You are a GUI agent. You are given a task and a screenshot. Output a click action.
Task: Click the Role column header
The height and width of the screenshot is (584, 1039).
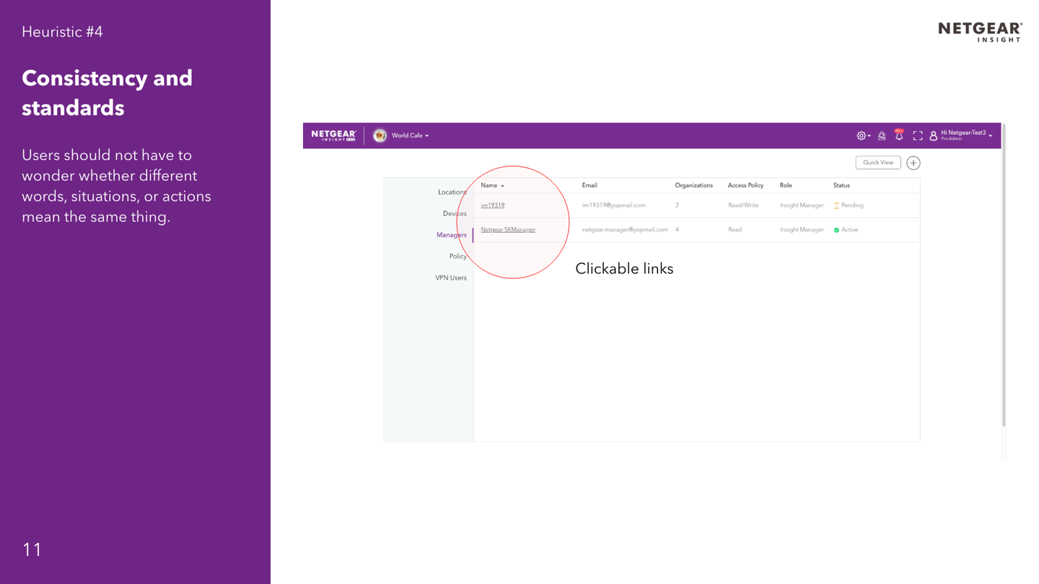[786, 185]
